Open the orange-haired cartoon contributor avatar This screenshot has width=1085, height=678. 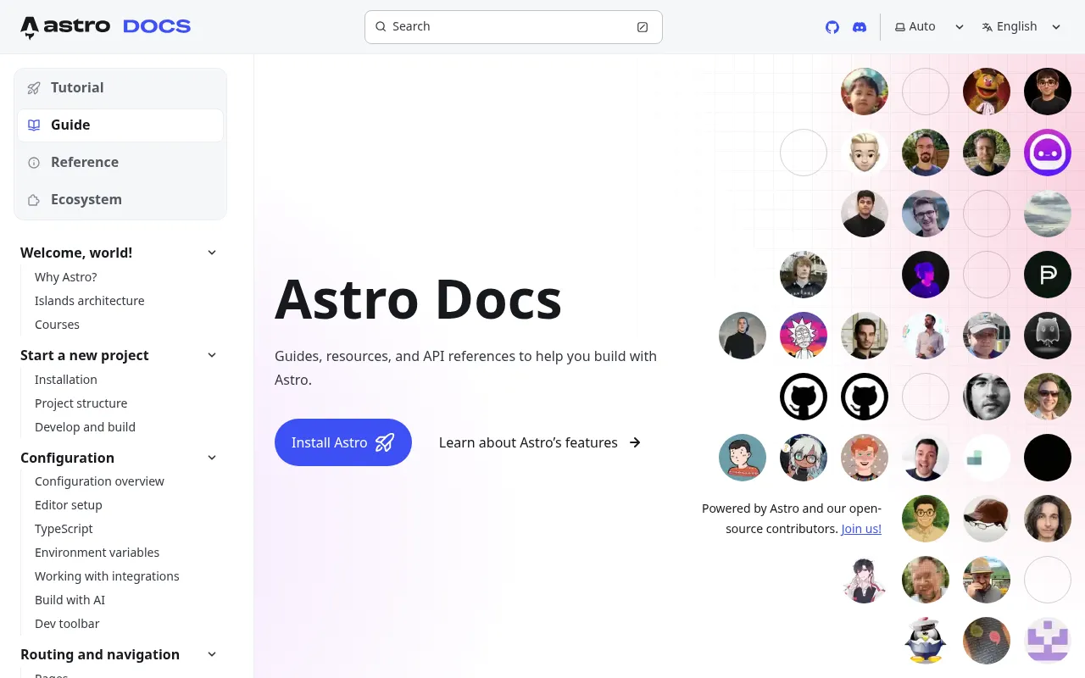[x=865, y=458]
